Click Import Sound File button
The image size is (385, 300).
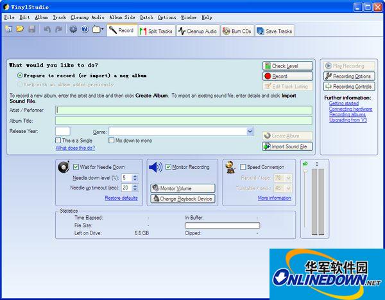point(287,146)
